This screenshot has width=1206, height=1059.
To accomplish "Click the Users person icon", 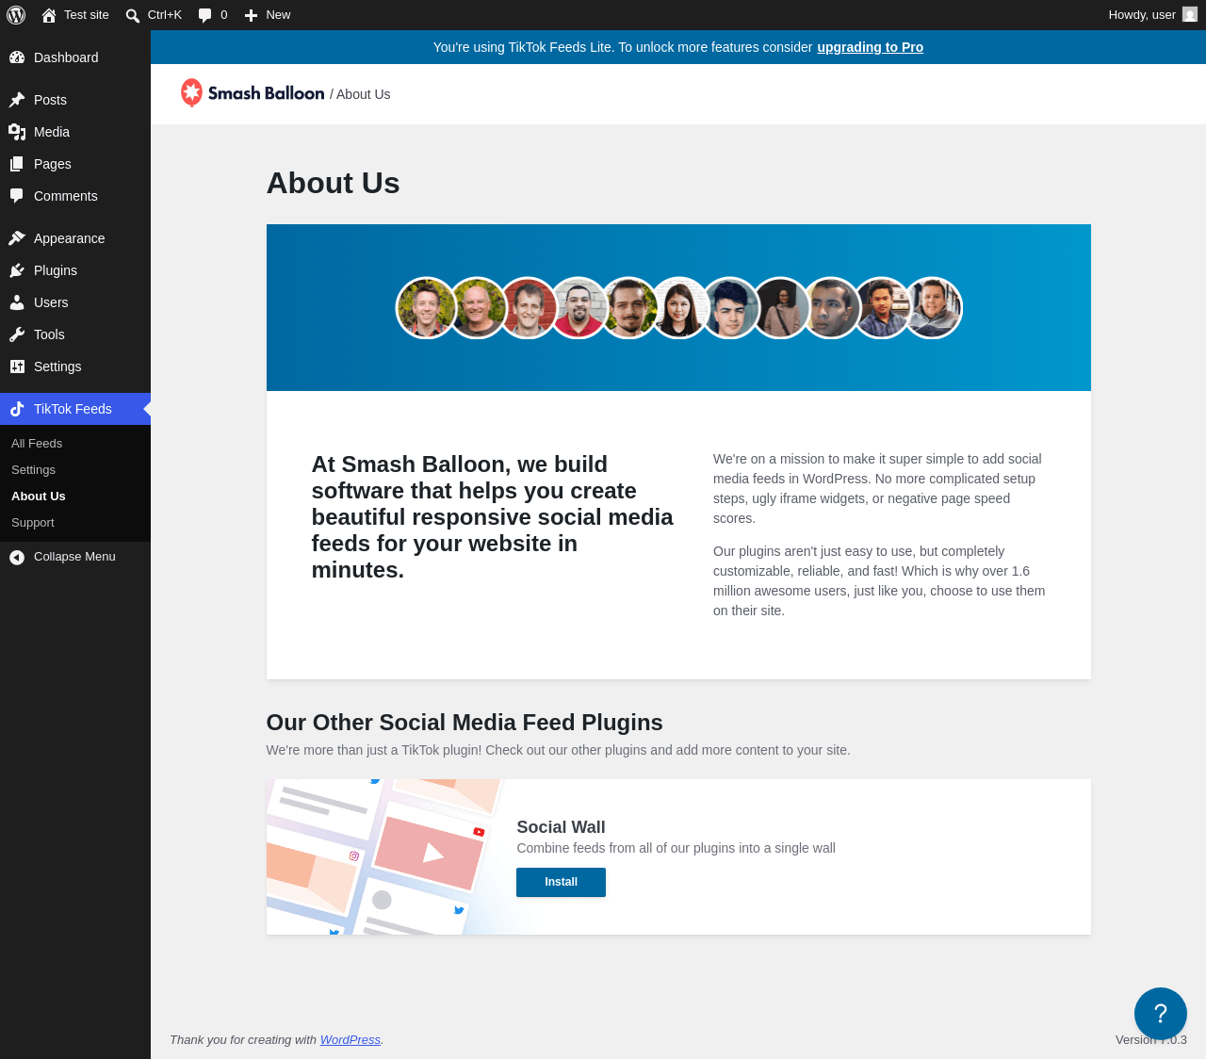I will [x=17, y=302].
